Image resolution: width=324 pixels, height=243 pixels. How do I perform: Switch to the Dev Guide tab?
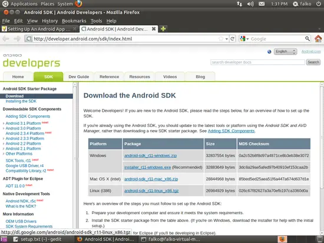[79, 76]
